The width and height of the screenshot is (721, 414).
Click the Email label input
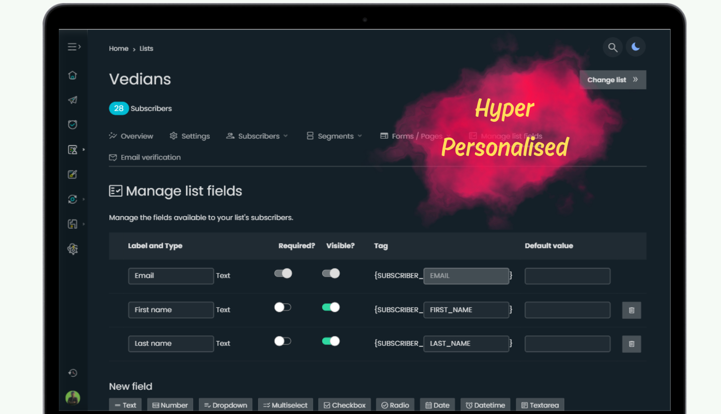tap(171, 276)
